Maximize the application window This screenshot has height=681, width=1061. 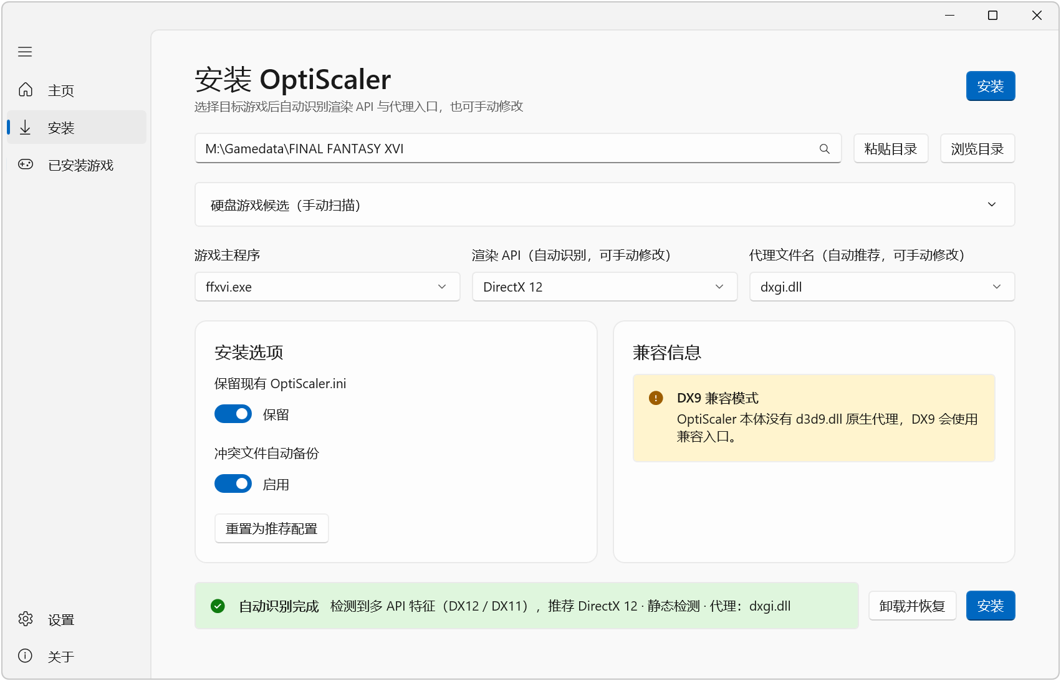pos(992,16)
